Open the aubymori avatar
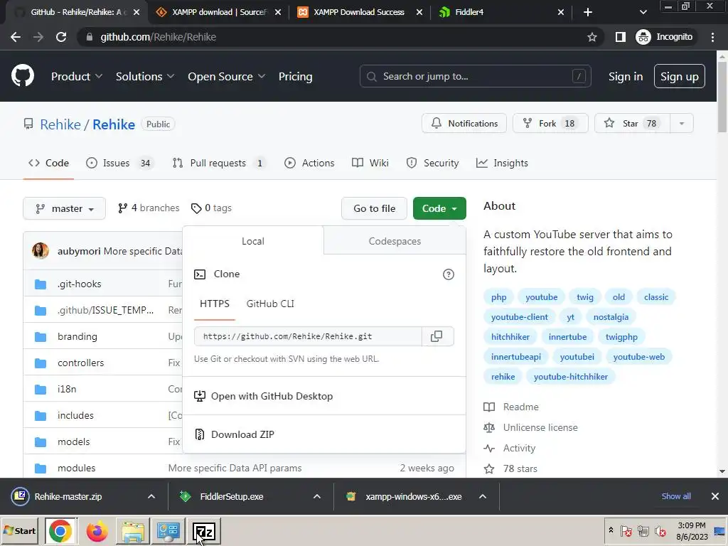The height and width of the screenshot is (546, 728). (x=41, y=251)
